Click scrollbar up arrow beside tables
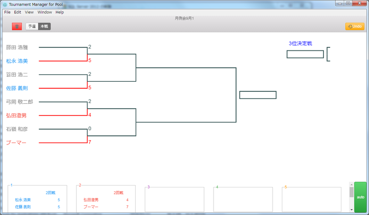The height and width of the screenshot is (215, 369). [352, 185]
